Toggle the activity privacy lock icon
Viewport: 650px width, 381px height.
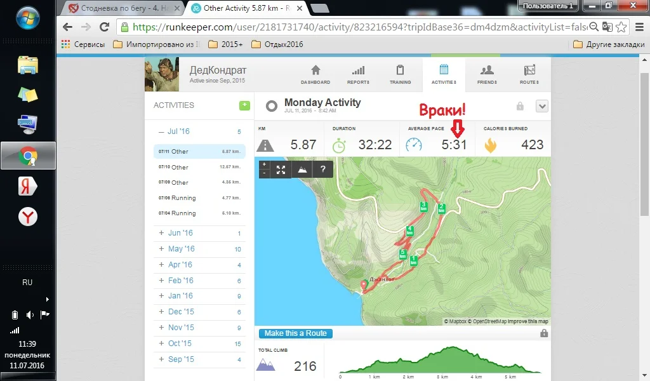(520, 106)
